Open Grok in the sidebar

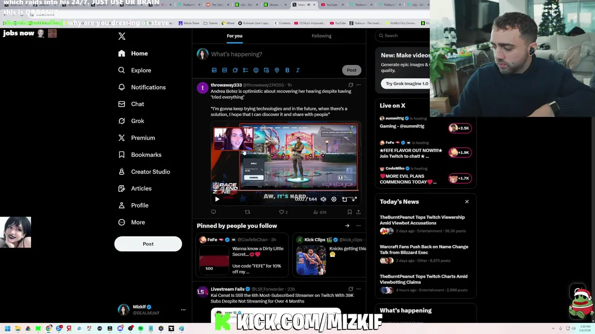tap(131, 121)
